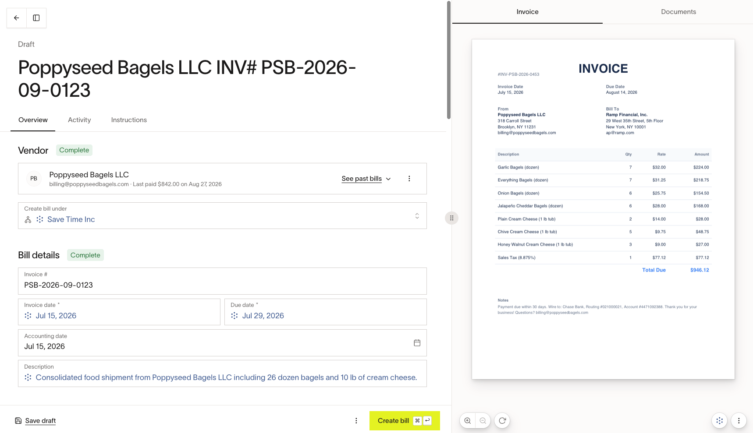Viewport: 753px width, 433px height.
Task: Click the PB vendor avatar
Action: point(34,179)
